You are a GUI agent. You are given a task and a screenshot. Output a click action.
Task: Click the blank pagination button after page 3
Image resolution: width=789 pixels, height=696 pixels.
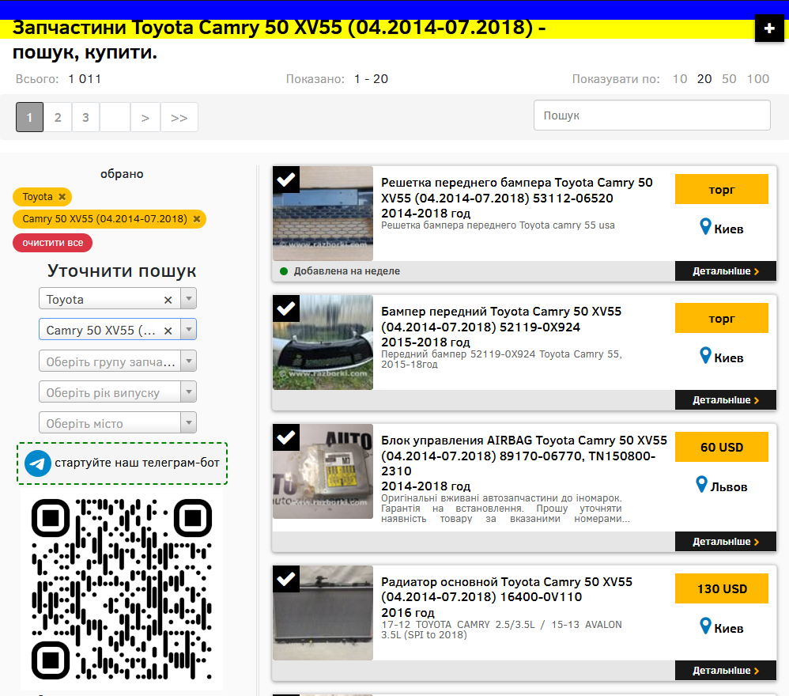115,117
